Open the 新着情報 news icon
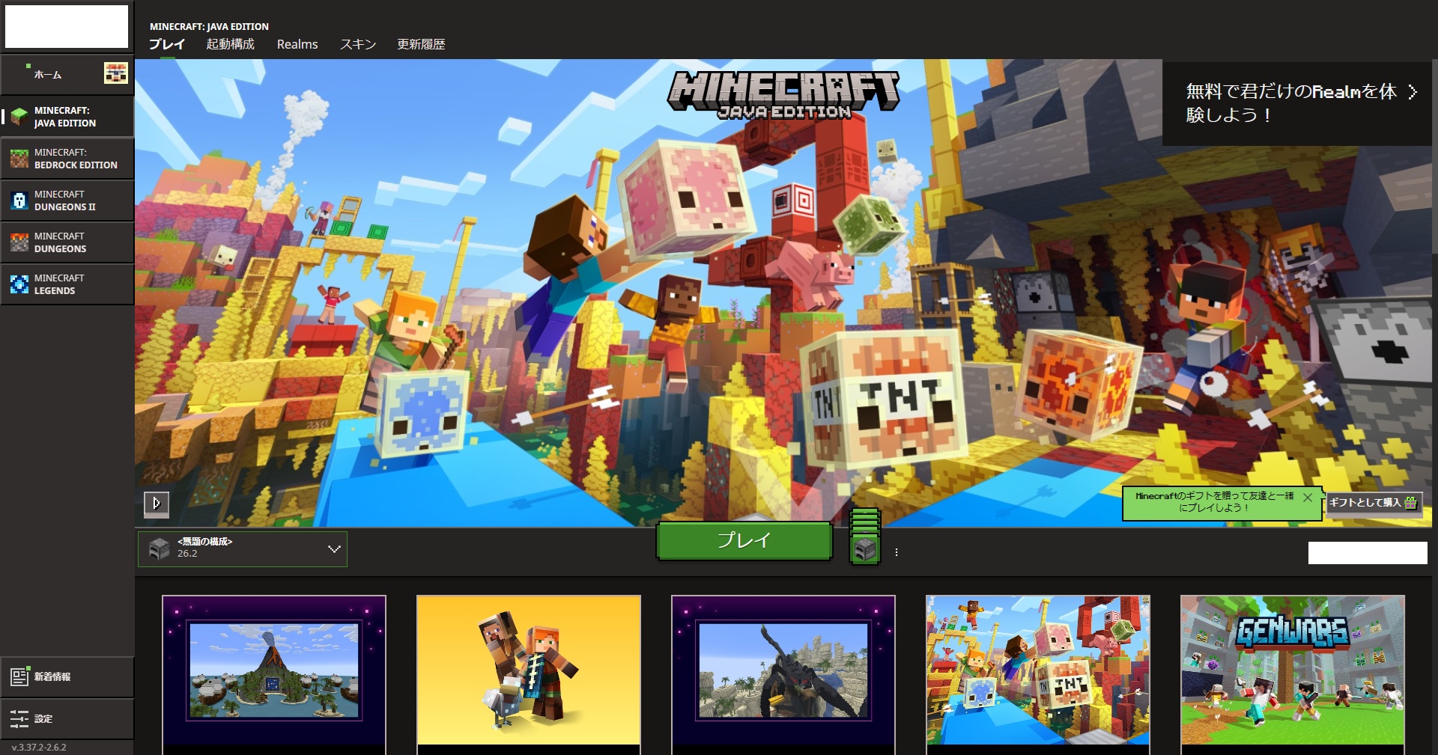1438x755 pixels. coord(19,676)
